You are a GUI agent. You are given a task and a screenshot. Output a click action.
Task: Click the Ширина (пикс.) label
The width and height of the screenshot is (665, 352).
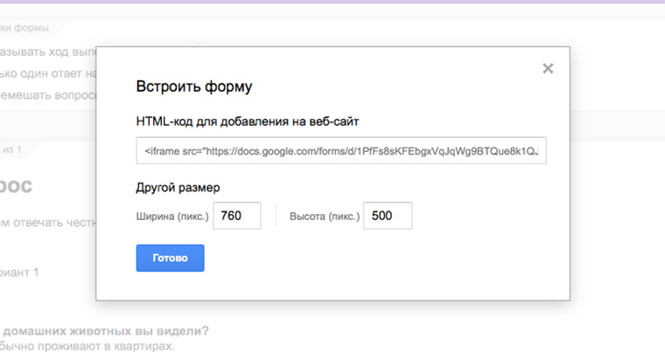172,217
